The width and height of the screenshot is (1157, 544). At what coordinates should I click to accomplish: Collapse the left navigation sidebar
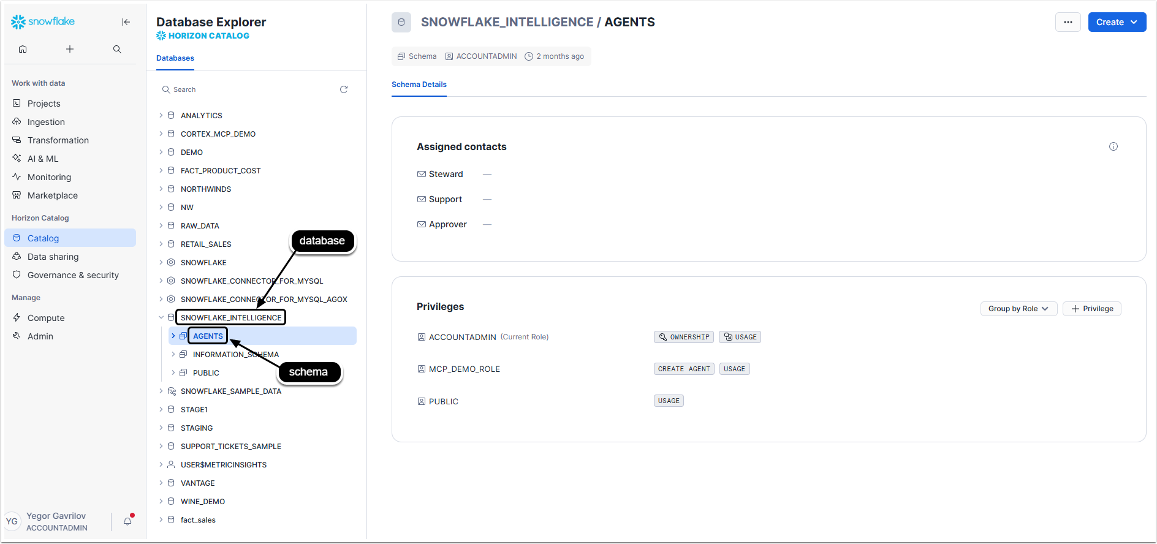point(126,22)
